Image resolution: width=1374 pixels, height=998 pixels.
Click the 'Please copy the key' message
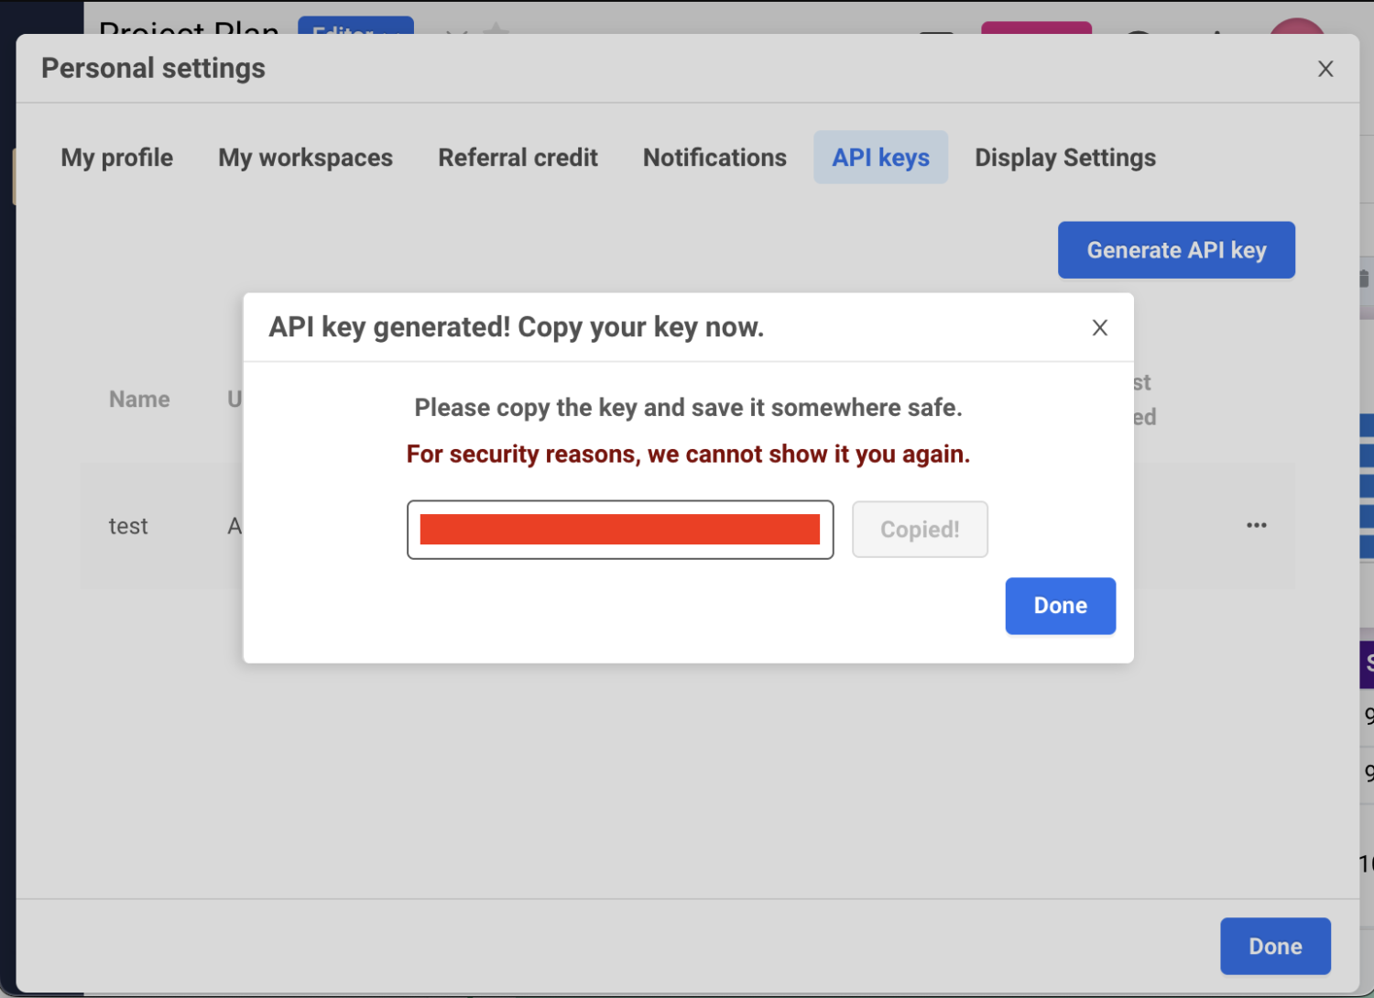coord(688,408)
